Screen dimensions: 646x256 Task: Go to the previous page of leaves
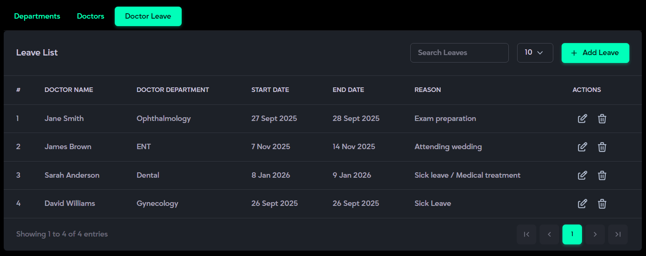[x=549, y=234]
